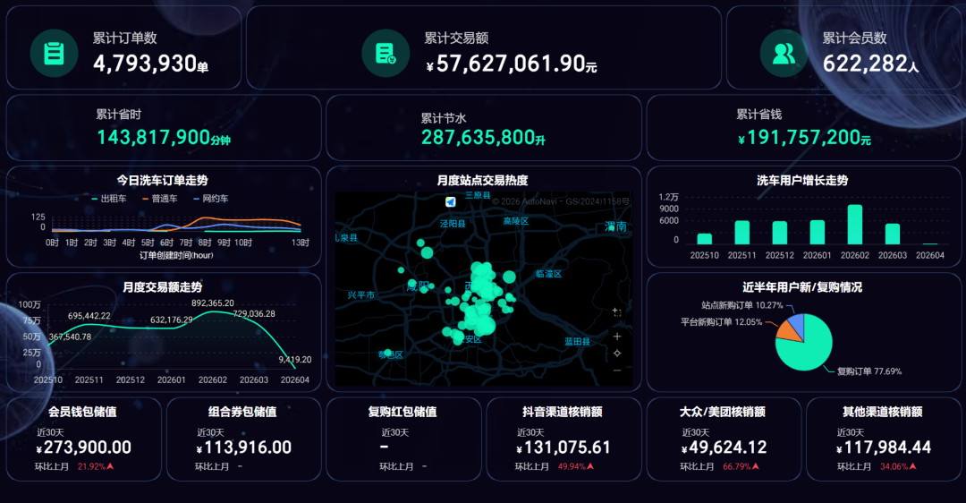Click the 累计订单数 clipboard icon
966x503 pixels.
point(55,54)
